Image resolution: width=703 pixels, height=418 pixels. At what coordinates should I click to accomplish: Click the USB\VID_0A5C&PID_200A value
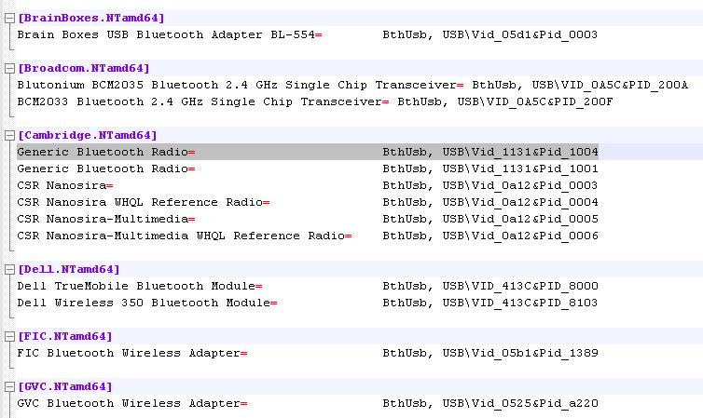pyautogui.click(x=610, y=85)
